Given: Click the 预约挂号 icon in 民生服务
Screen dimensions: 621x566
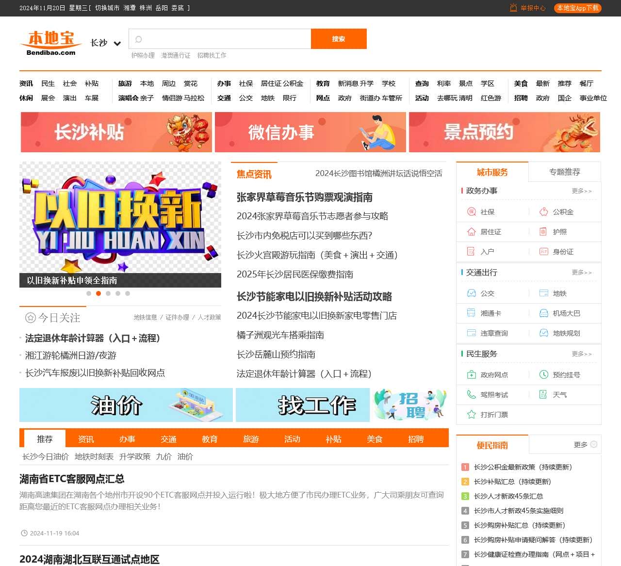Looking at the screenshot, I should click(x=543, y=374).
